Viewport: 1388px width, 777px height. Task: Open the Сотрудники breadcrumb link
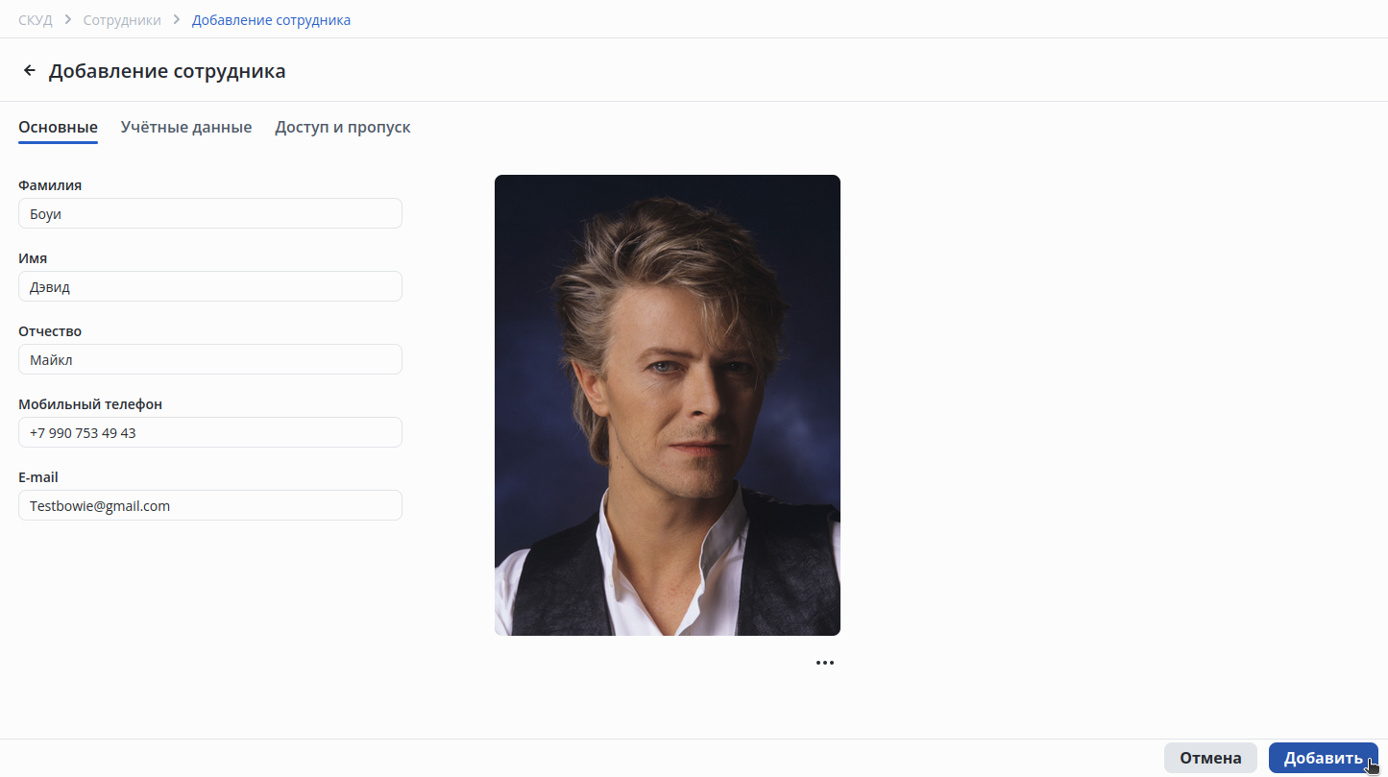coord(122,19)
